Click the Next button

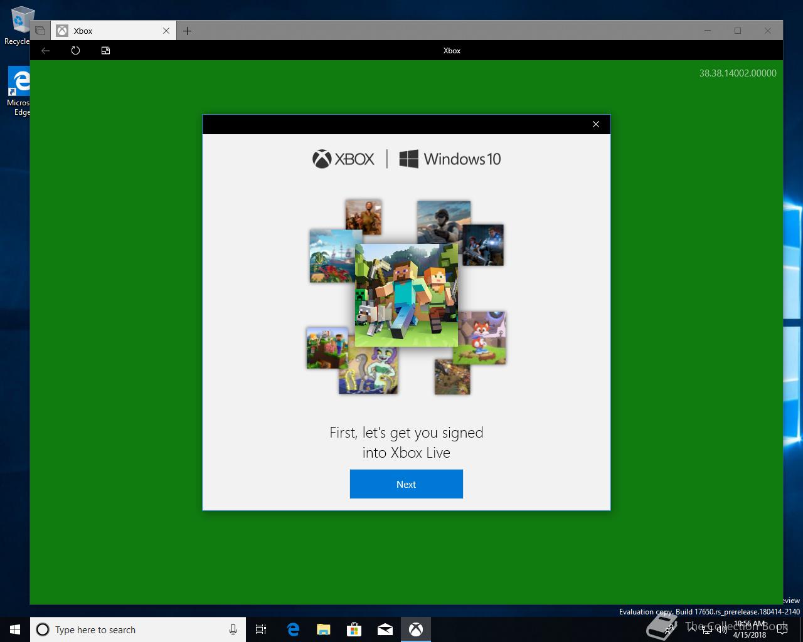[406, 484]
